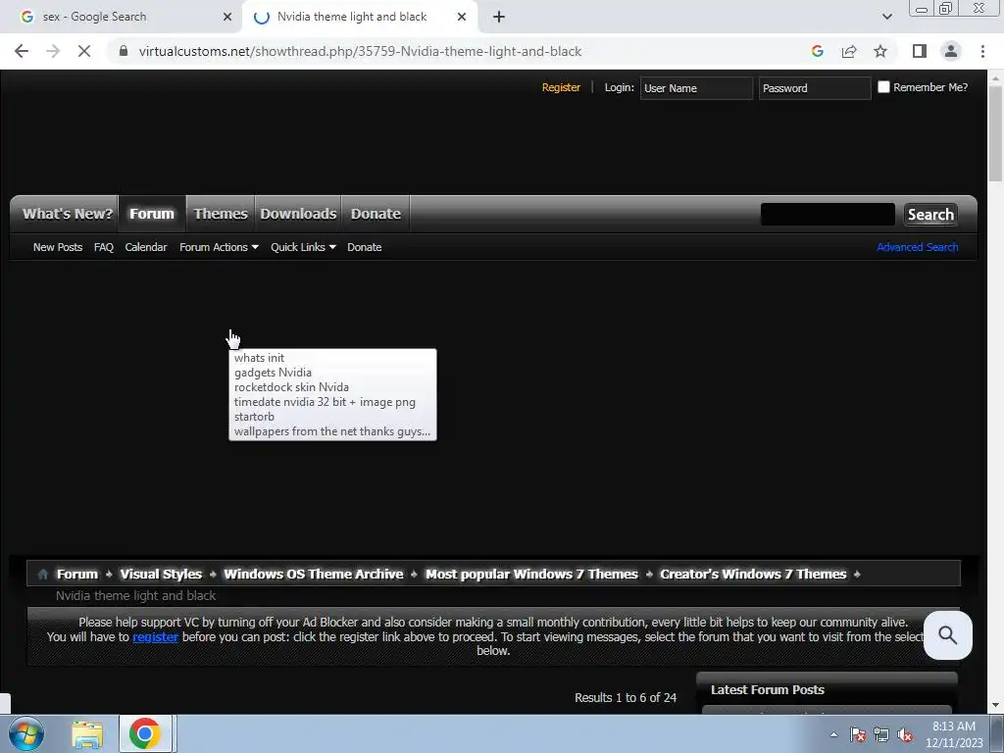
Task: Click Show desktop strip on taskbar
Action: pos(997,733)
